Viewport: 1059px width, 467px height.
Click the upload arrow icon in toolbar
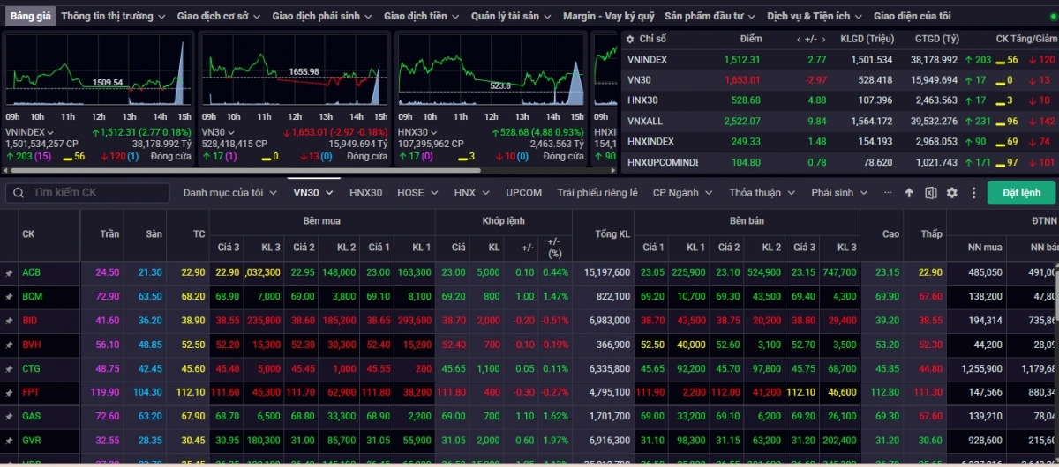(x=909, y=192)
